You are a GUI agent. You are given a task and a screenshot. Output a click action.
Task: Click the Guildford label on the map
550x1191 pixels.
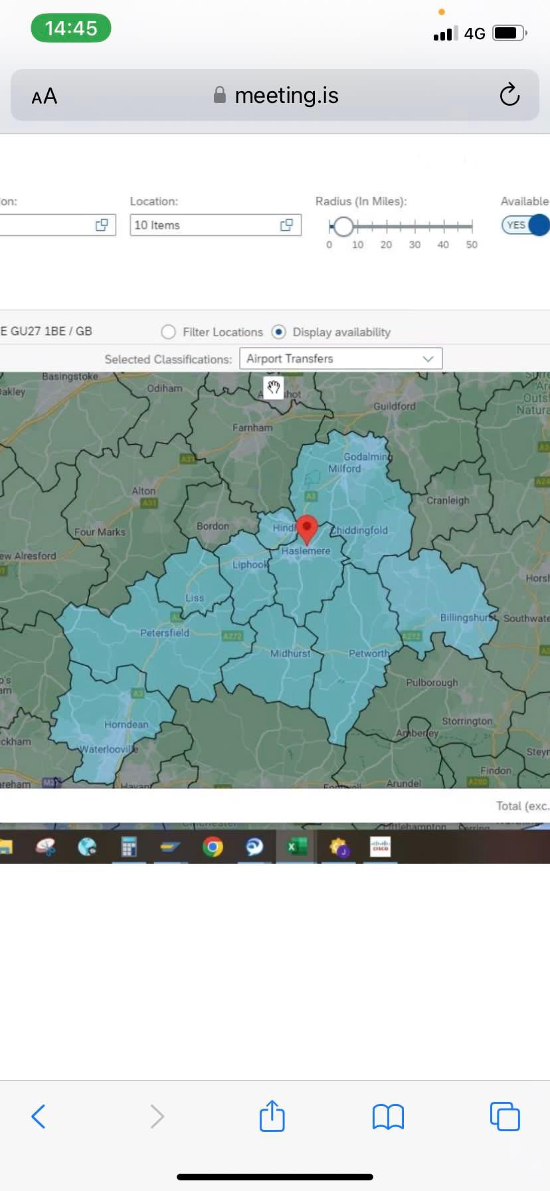[x=394, y=406]
